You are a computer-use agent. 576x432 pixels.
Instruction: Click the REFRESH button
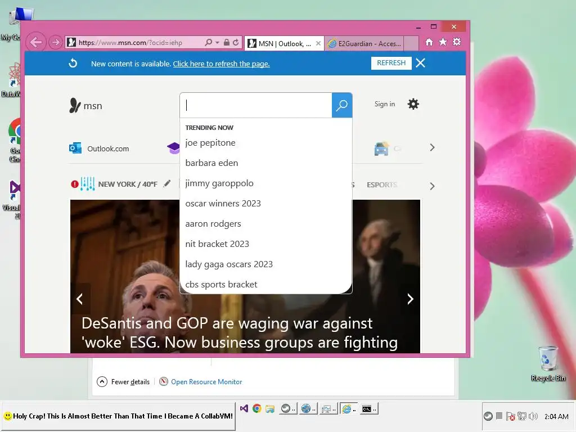pos(391,63)
